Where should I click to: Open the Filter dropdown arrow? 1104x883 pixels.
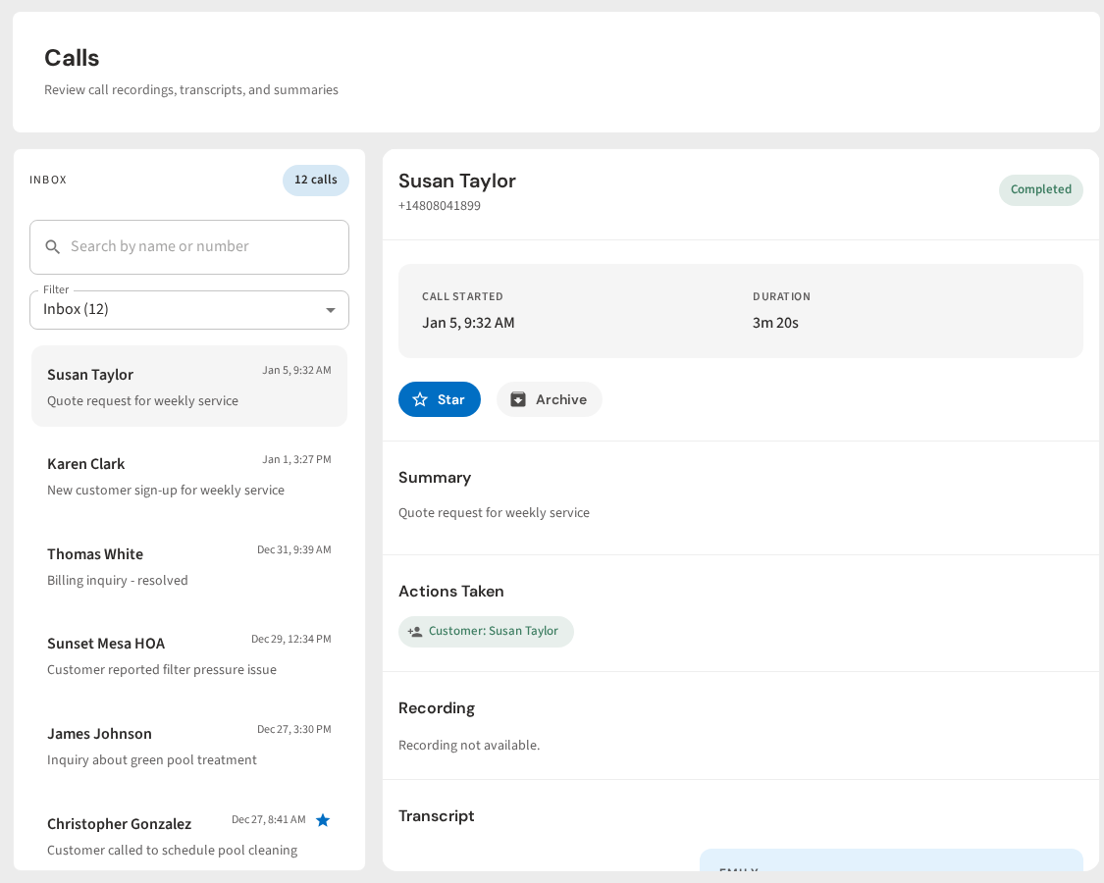tap(330, 311)
